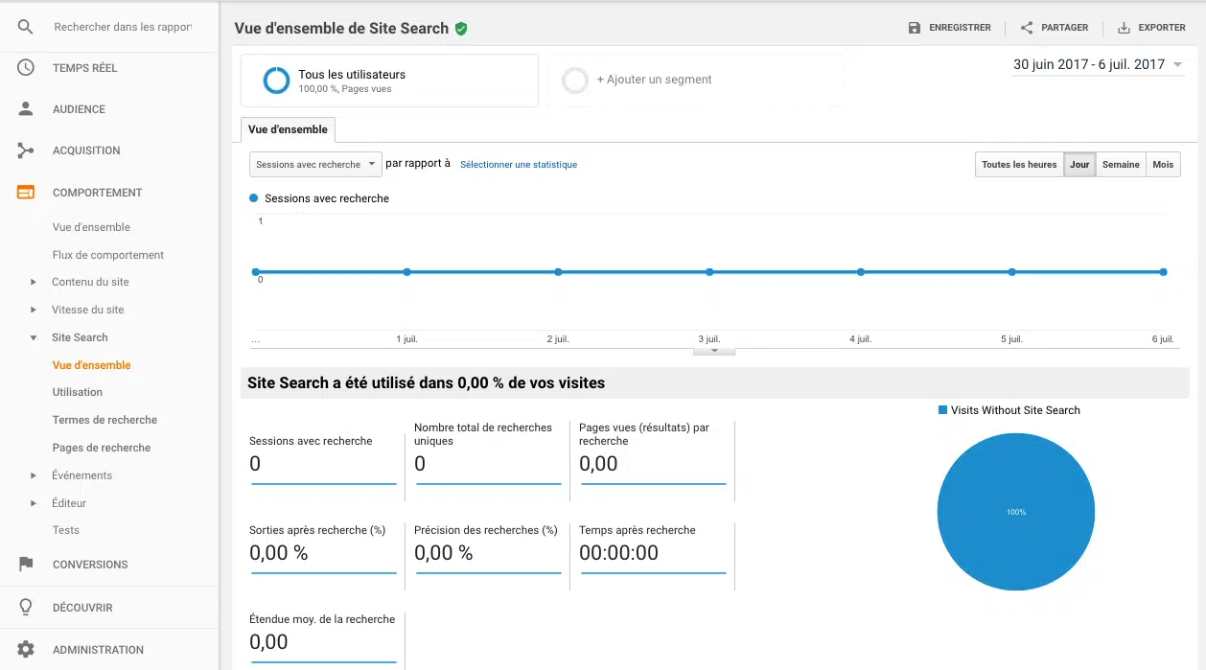Expand the Contenu du site submenu
The height and width of the screenshot is (670, 1206).
pyautogui.click(x=34, y=283)
